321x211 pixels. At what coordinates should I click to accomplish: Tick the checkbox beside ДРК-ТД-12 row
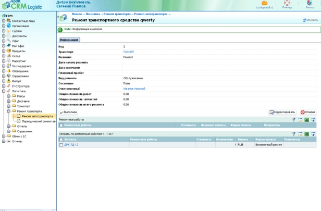(x=61, y=145)
